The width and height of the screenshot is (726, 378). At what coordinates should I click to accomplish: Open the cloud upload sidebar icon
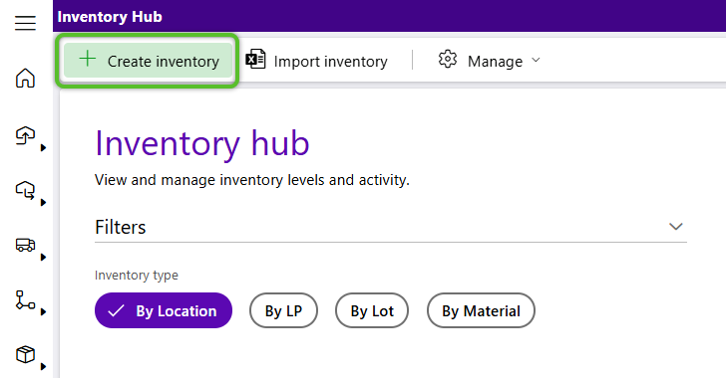coord(25,135)
